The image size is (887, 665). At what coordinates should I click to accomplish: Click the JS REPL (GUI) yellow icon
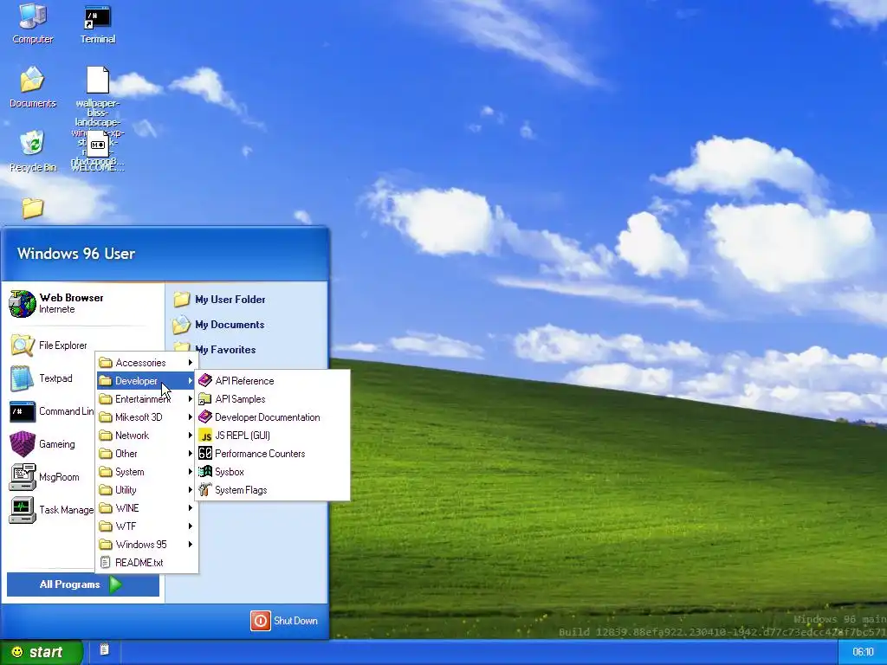(205, 436)
